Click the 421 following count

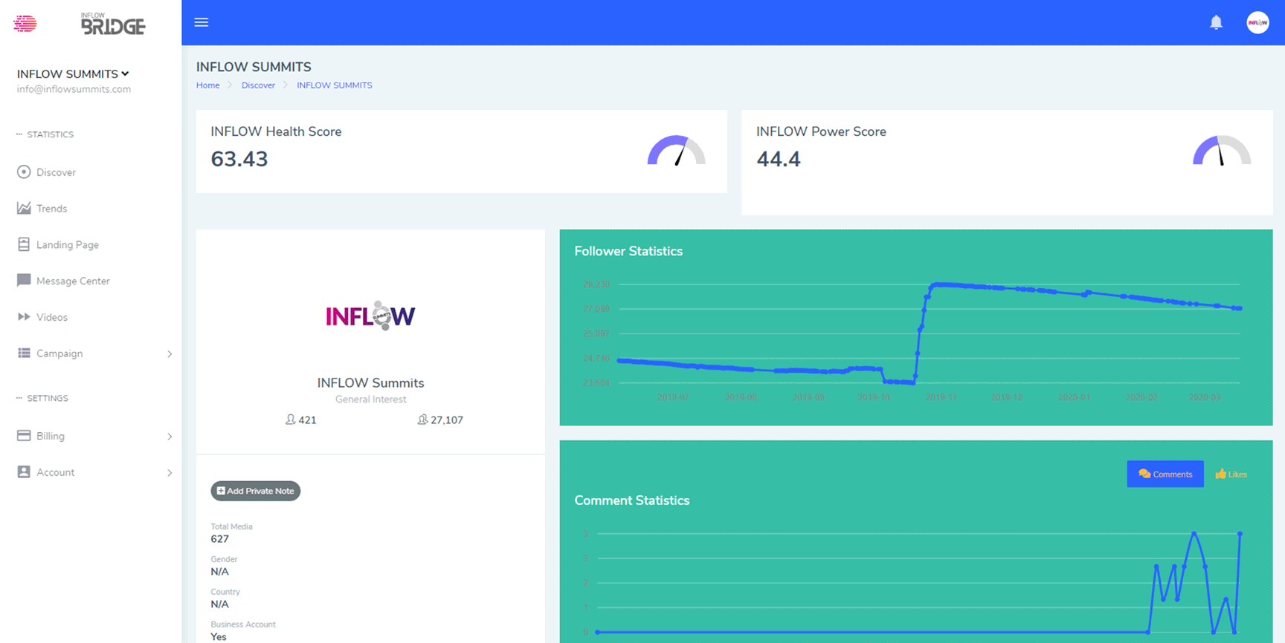(307, 420)
